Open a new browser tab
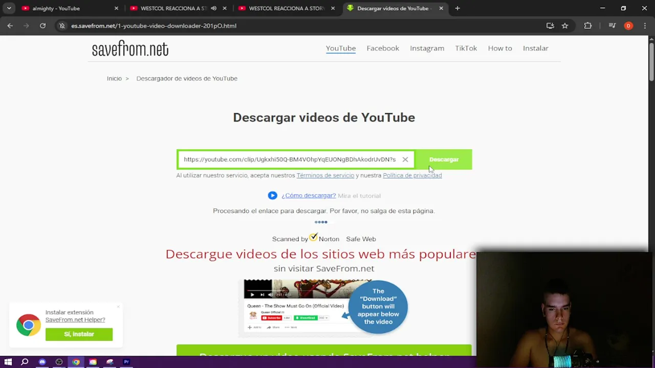 click(457, 8)
